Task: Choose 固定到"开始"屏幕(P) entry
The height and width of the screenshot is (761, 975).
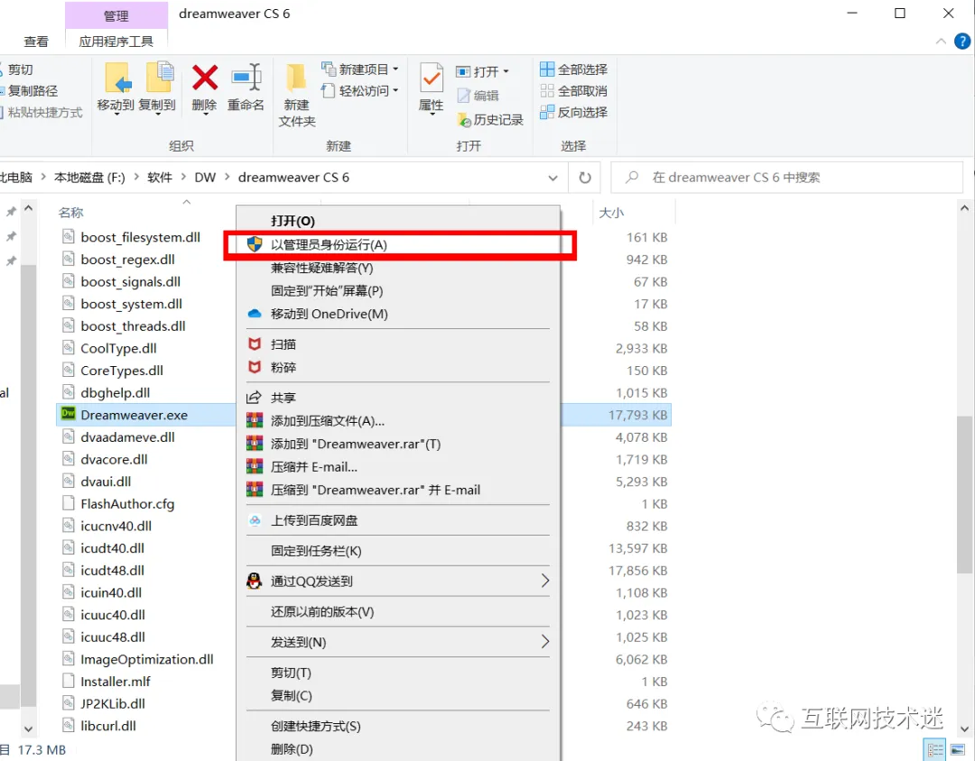Action: pyautogui.click(x=398, y=290)
